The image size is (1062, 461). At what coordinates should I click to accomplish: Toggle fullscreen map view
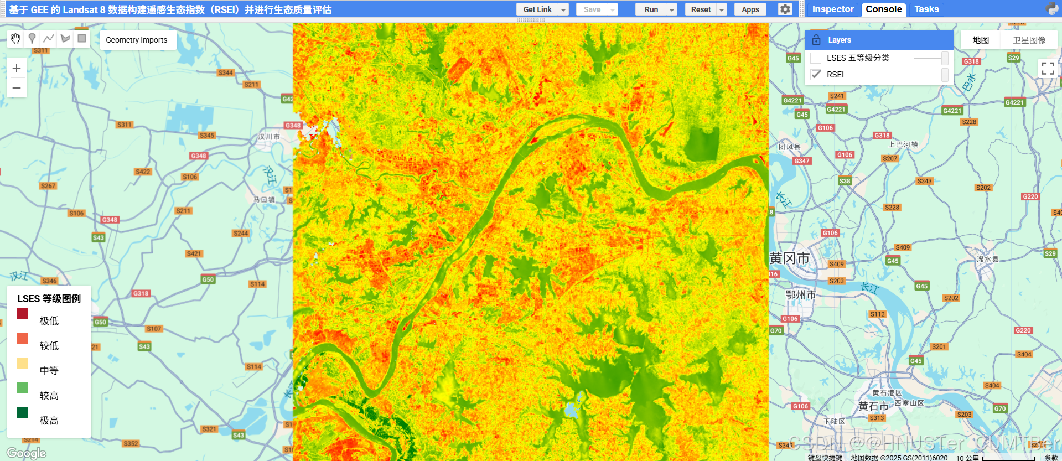click(x=1048, y=69)
